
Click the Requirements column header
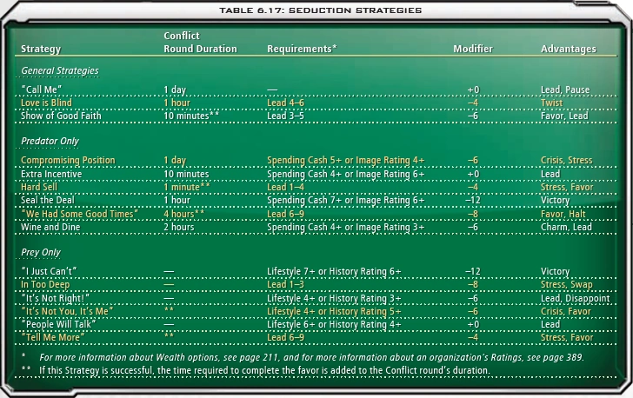(x=302, y=49)
